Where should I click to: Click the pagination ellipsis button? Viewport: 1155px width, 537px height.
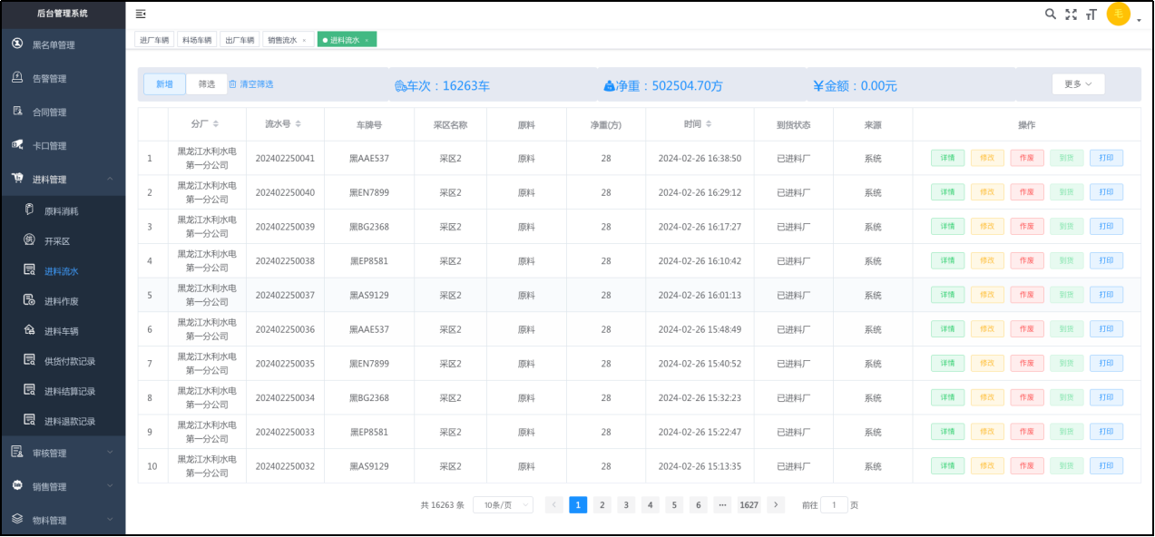click(x=722, y=505)
